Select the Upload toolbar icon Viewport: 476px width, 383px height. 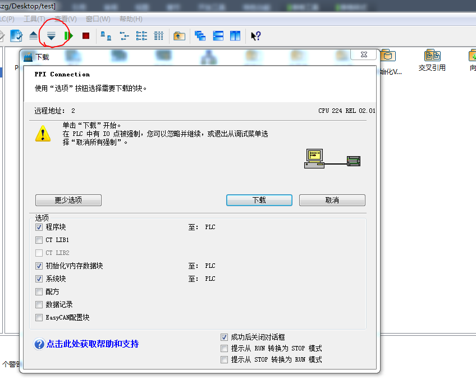pos(33,35)
